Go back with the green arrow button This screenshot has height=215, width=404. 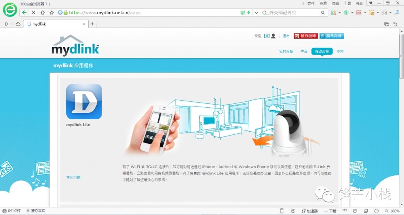[x=24, y=13]
